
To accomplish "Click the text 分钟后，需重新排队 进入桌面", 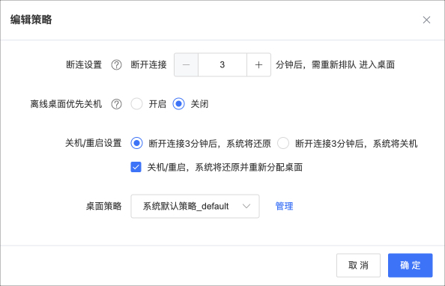I will coord(335,64).
